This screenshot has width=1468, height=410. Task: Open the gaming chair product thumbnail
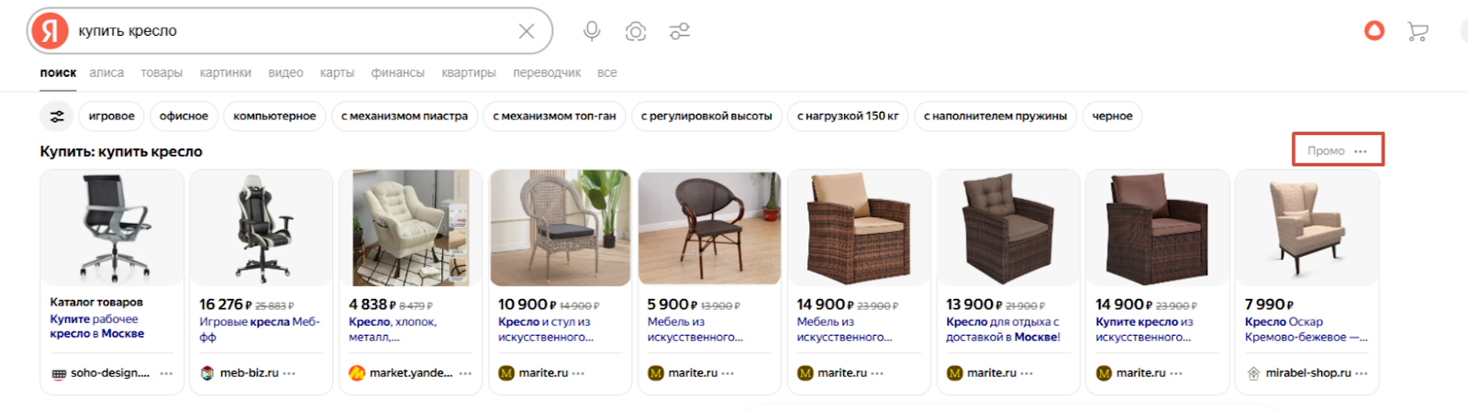261,227
